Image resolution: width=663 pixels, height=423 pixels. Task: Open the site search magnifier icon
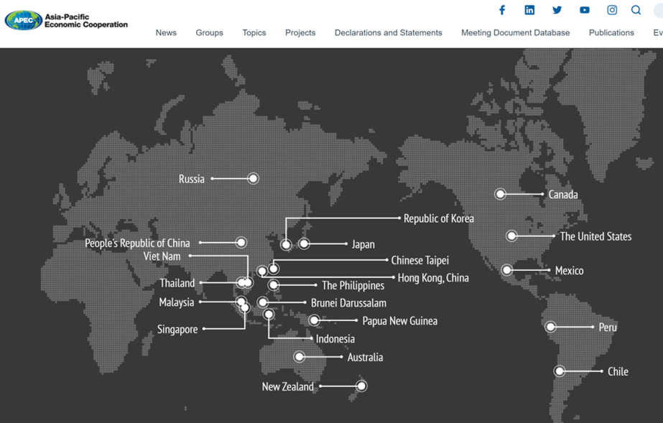(x=636, y=10)
